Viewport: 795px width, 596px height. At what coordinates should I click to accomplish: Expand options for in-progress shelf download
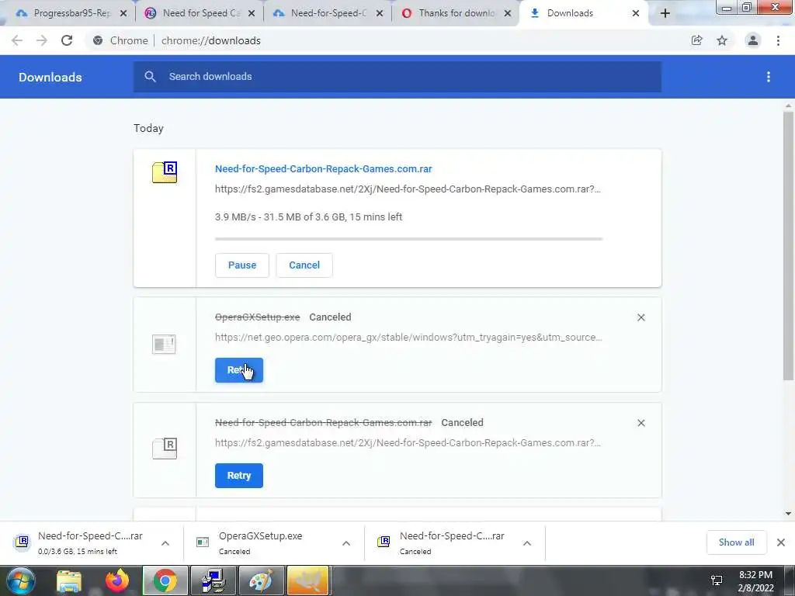(165, 543)
